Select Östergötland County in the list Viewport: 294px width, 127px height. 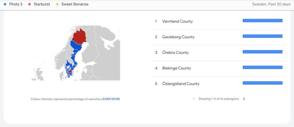(219, 84)
